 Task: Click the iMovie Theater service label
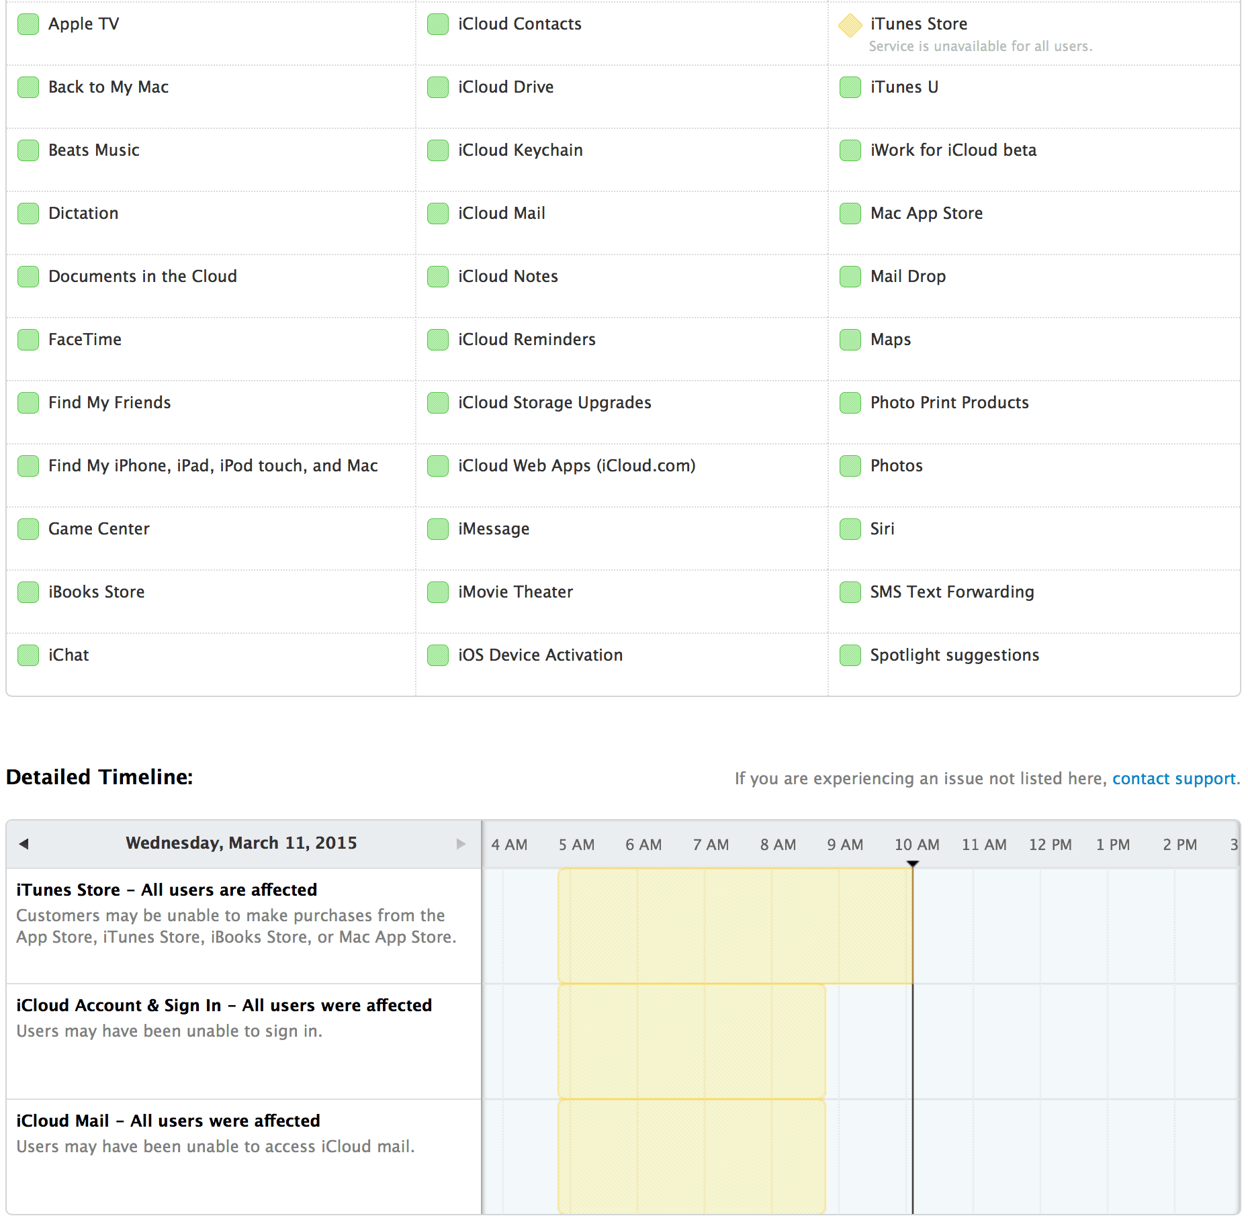[516, 592]
